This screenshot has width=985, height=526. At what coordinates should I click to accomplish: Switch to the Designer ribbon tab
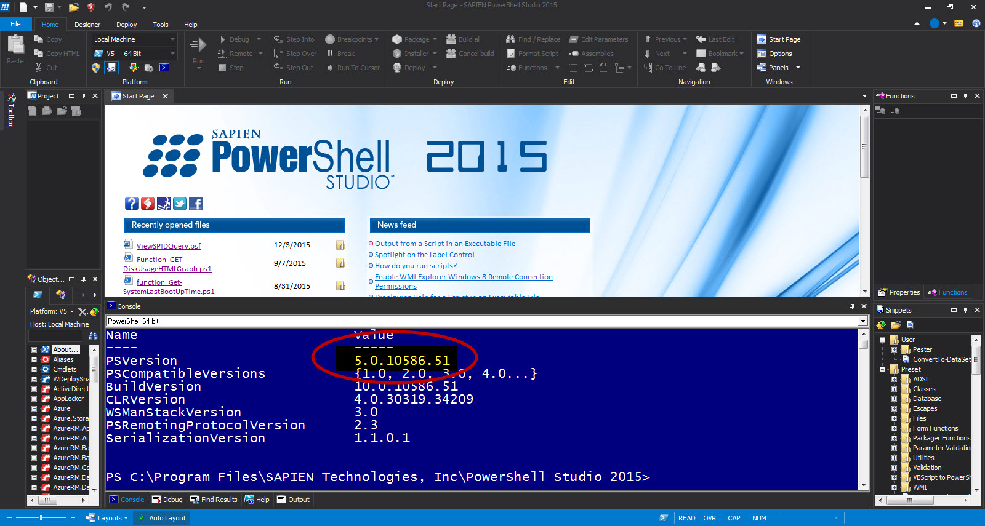[87, 25]
